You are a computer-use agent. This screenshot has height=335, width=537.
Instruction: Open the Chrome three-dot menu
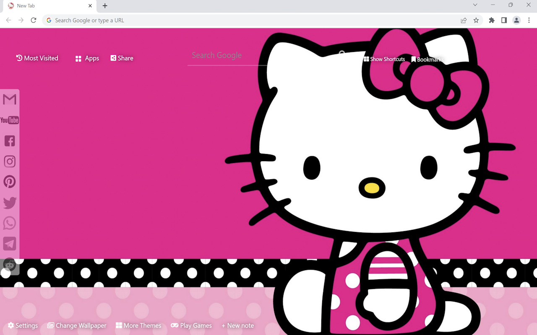[529, 20]
